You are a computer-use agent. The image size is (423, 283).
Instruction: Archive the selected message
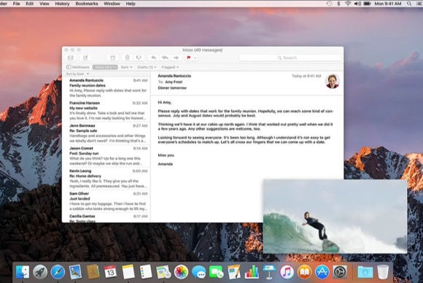coord(113,58)
